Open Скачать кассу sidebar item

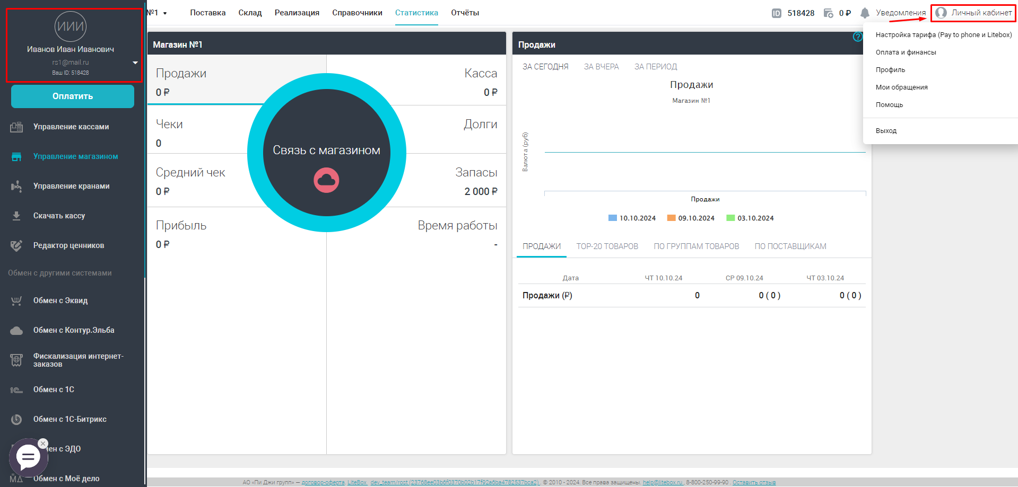[59, 216]
